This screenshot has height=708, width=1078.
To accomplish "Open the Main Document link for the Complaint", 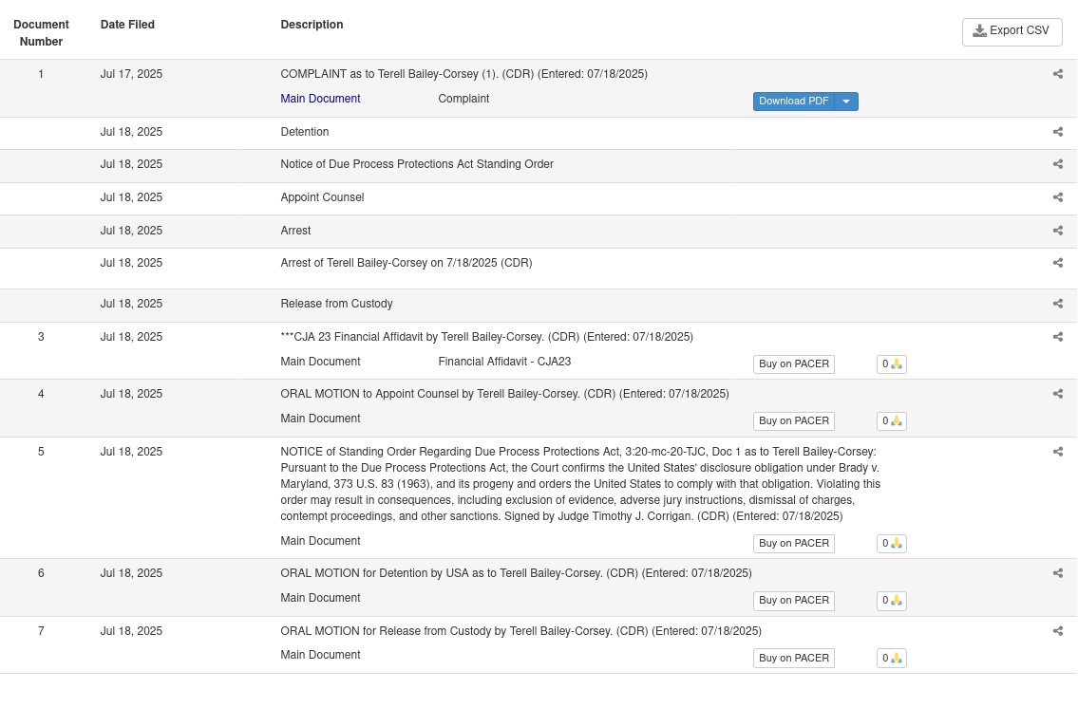I will click(320, 99).
